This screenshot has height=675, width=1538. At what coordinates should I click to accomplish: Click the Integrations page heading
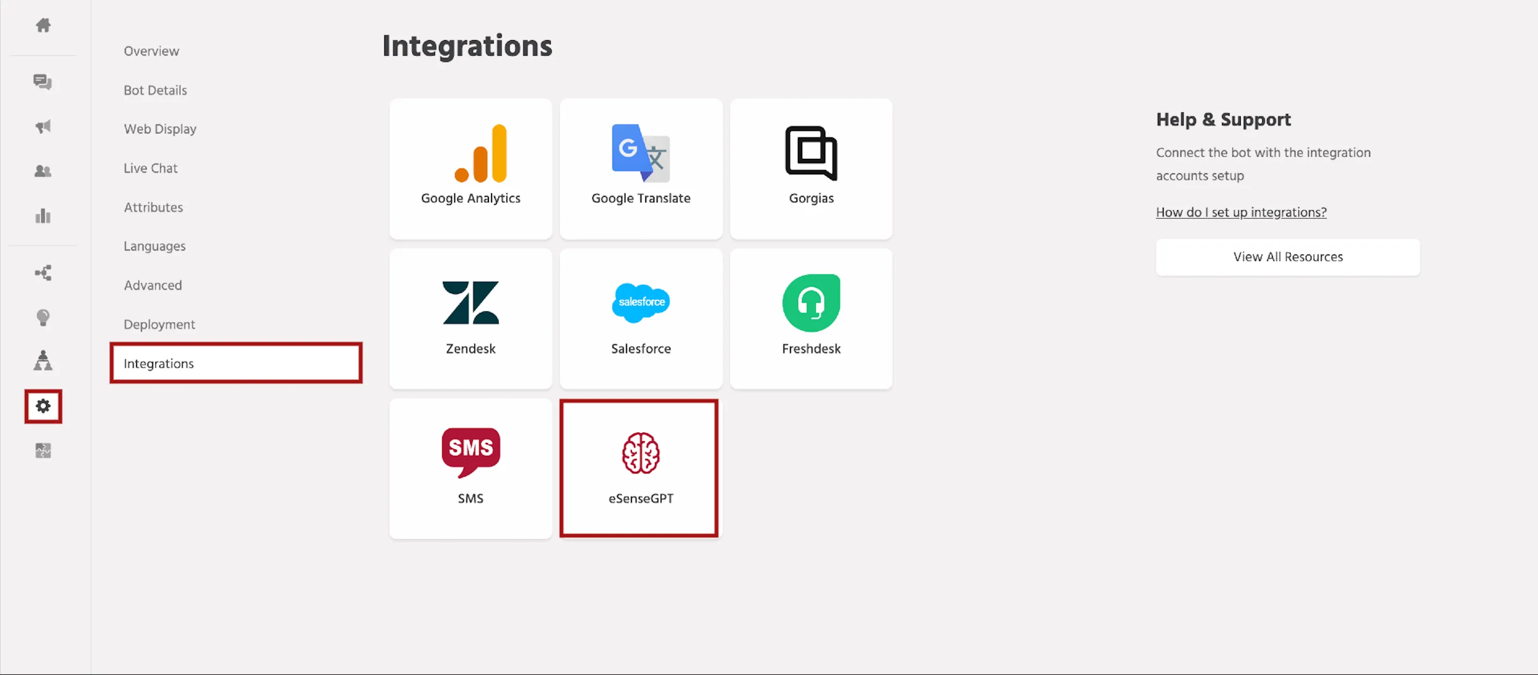pos(467,46)
